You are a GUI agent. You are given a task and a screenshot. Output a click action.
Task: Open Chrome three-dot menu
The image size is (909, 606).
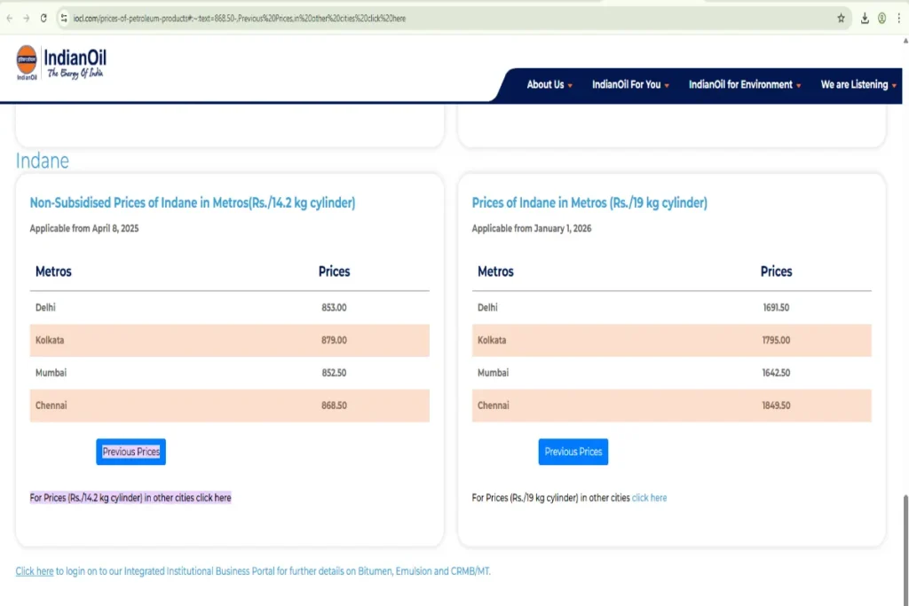pyautogui.click(x=900, y=18)
